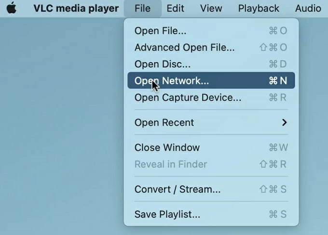Open the Convert / Stream... dialog
This screenshot has width=328, height=235.
[177, 189]
